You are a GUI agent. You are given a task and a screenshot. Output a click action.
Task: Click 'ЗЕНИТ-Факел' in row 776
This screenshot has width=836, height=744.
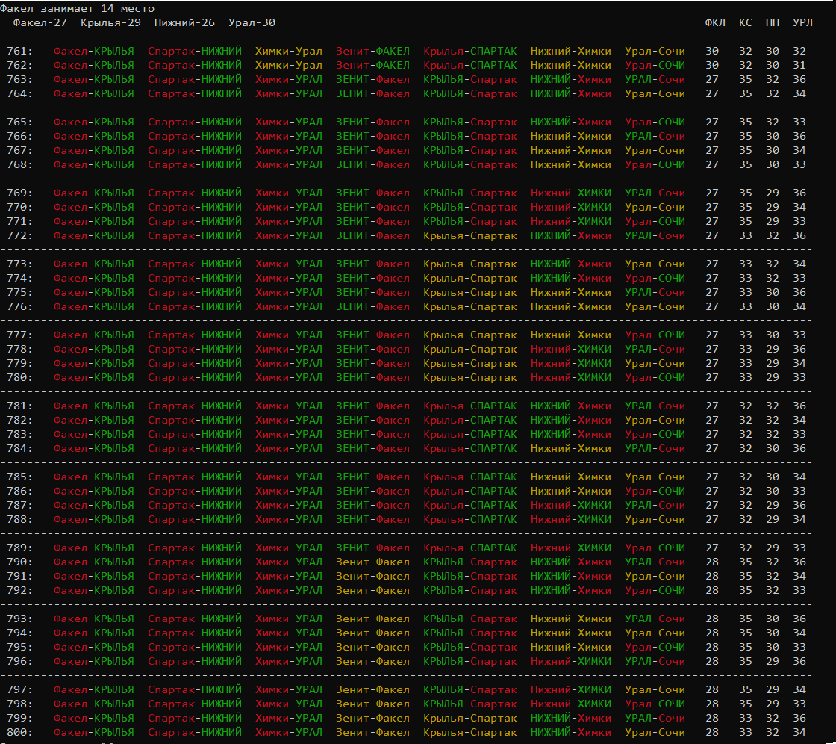(372, 306)
